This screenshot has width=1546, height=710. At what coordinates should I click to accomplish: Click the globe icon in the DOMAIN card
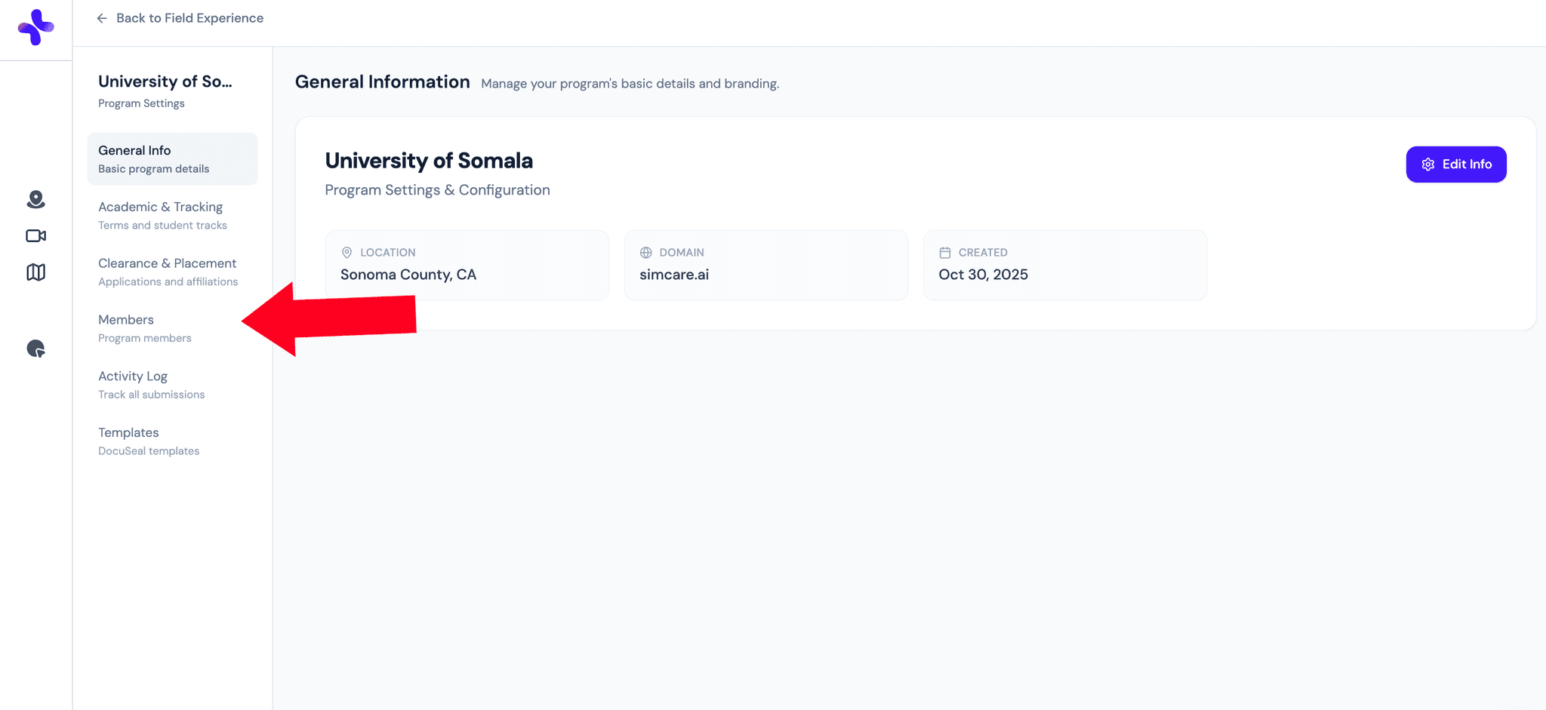645,252
